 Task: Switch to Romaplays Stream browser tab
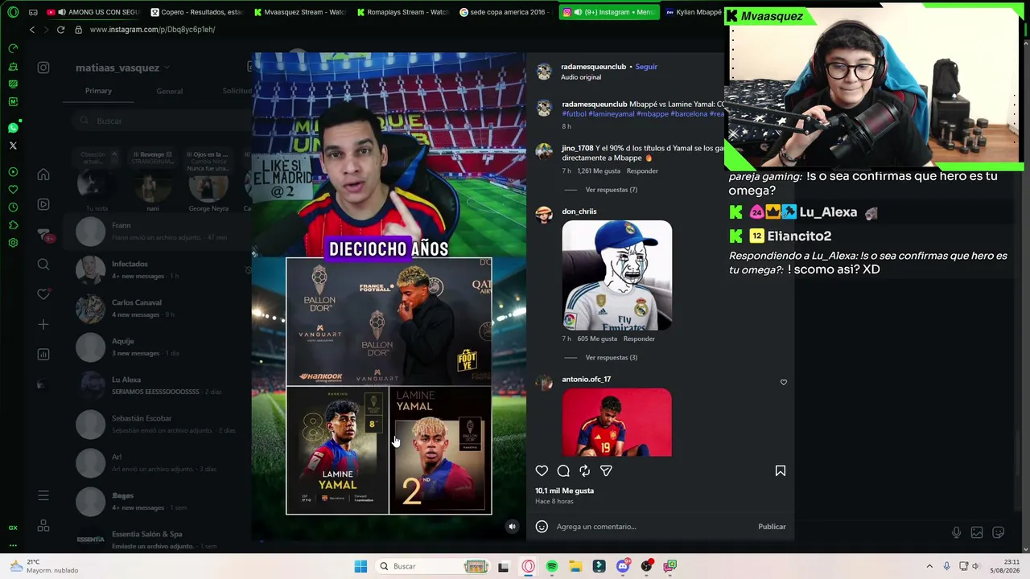tap(402, 12)
